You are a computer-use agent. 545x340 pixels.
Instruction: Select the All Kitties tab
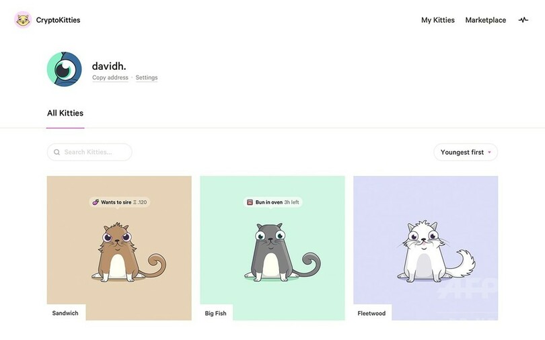coord(65,113)
